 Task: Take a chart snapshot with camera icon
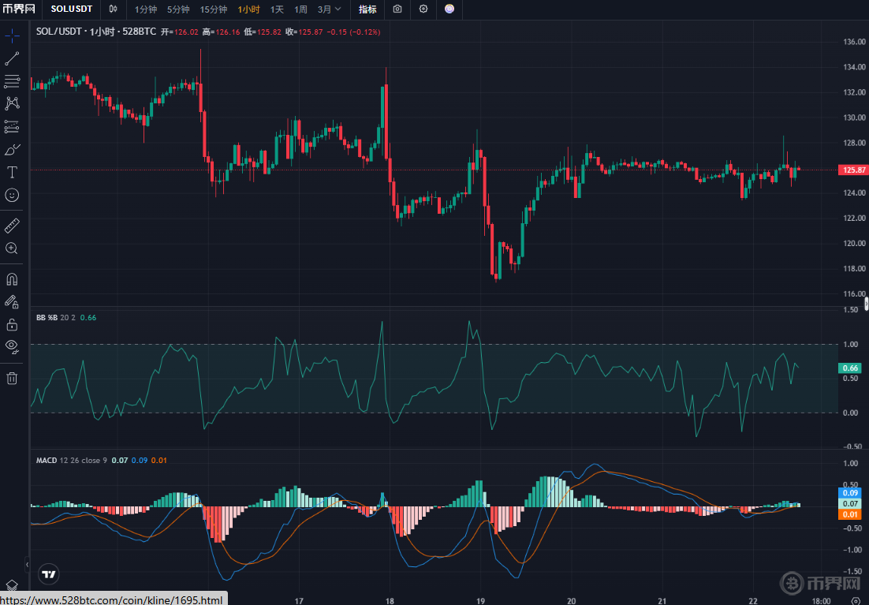[x=397, y=9]
